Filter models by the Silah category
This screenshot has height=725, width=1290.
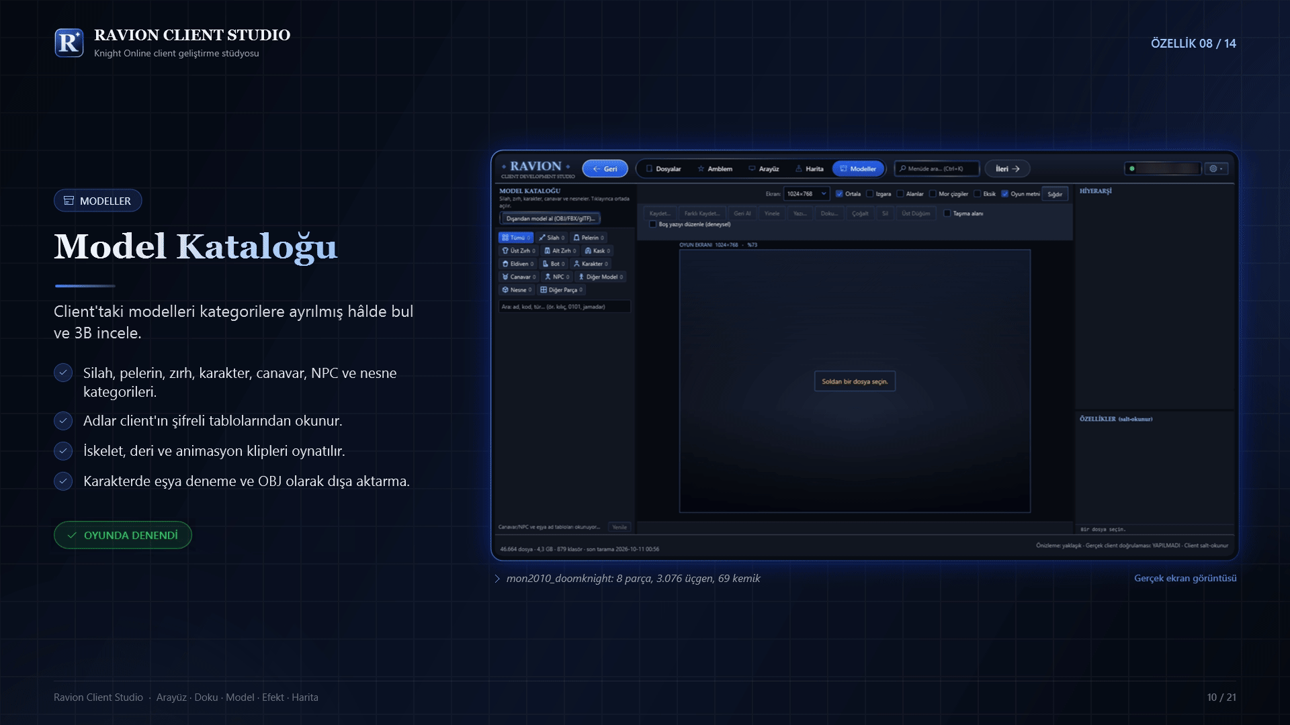[552, 238]
